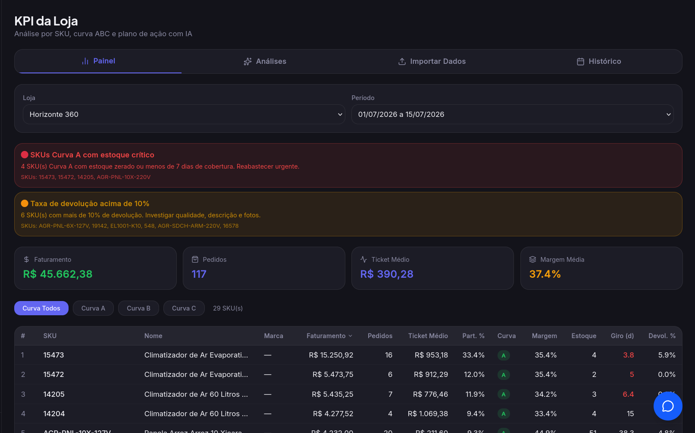The image size is (695, 433).
Task: Click SKU 15472 in the table
Action: point(54,375)
